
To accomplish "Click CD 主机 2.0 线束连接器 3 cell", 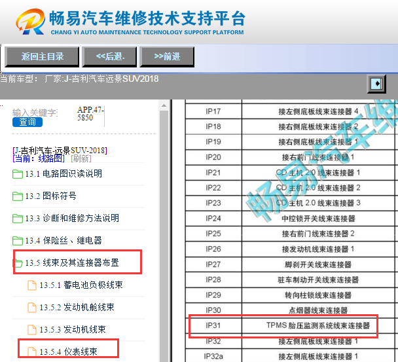I will click(x=318, y=203).
